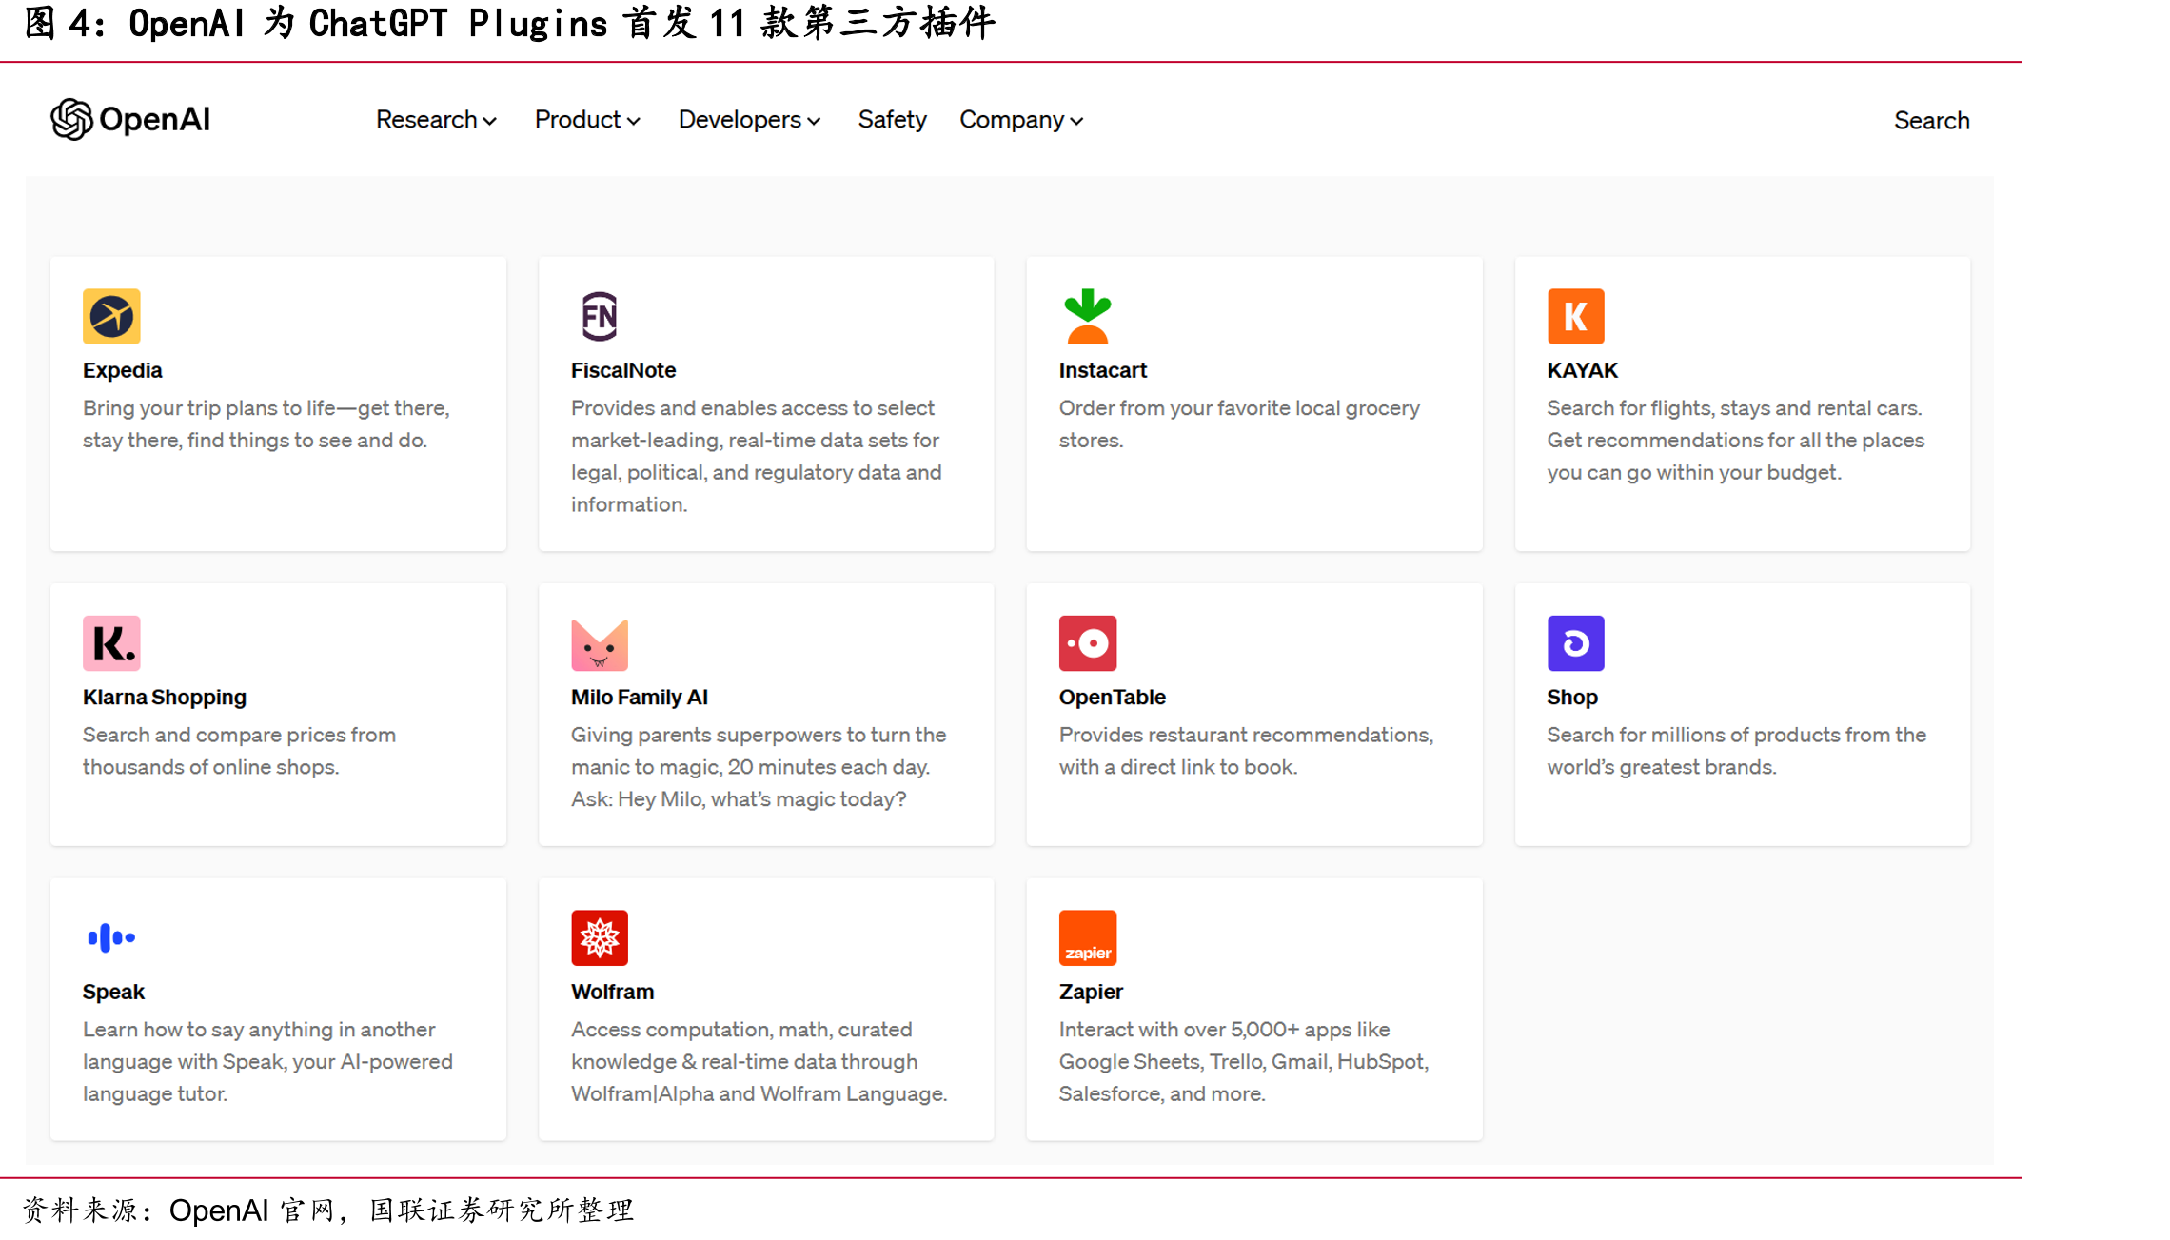The height and width of the screenshot is (1240, 2170).
Task: Click the Expedia trip plans description
Action: pyautogui.click(x=266, y=424)
